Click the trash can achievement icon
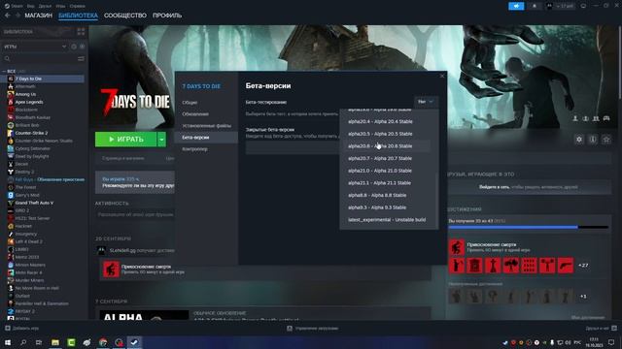The width and height of the screenshot is (622, 349). click(474, 266)
